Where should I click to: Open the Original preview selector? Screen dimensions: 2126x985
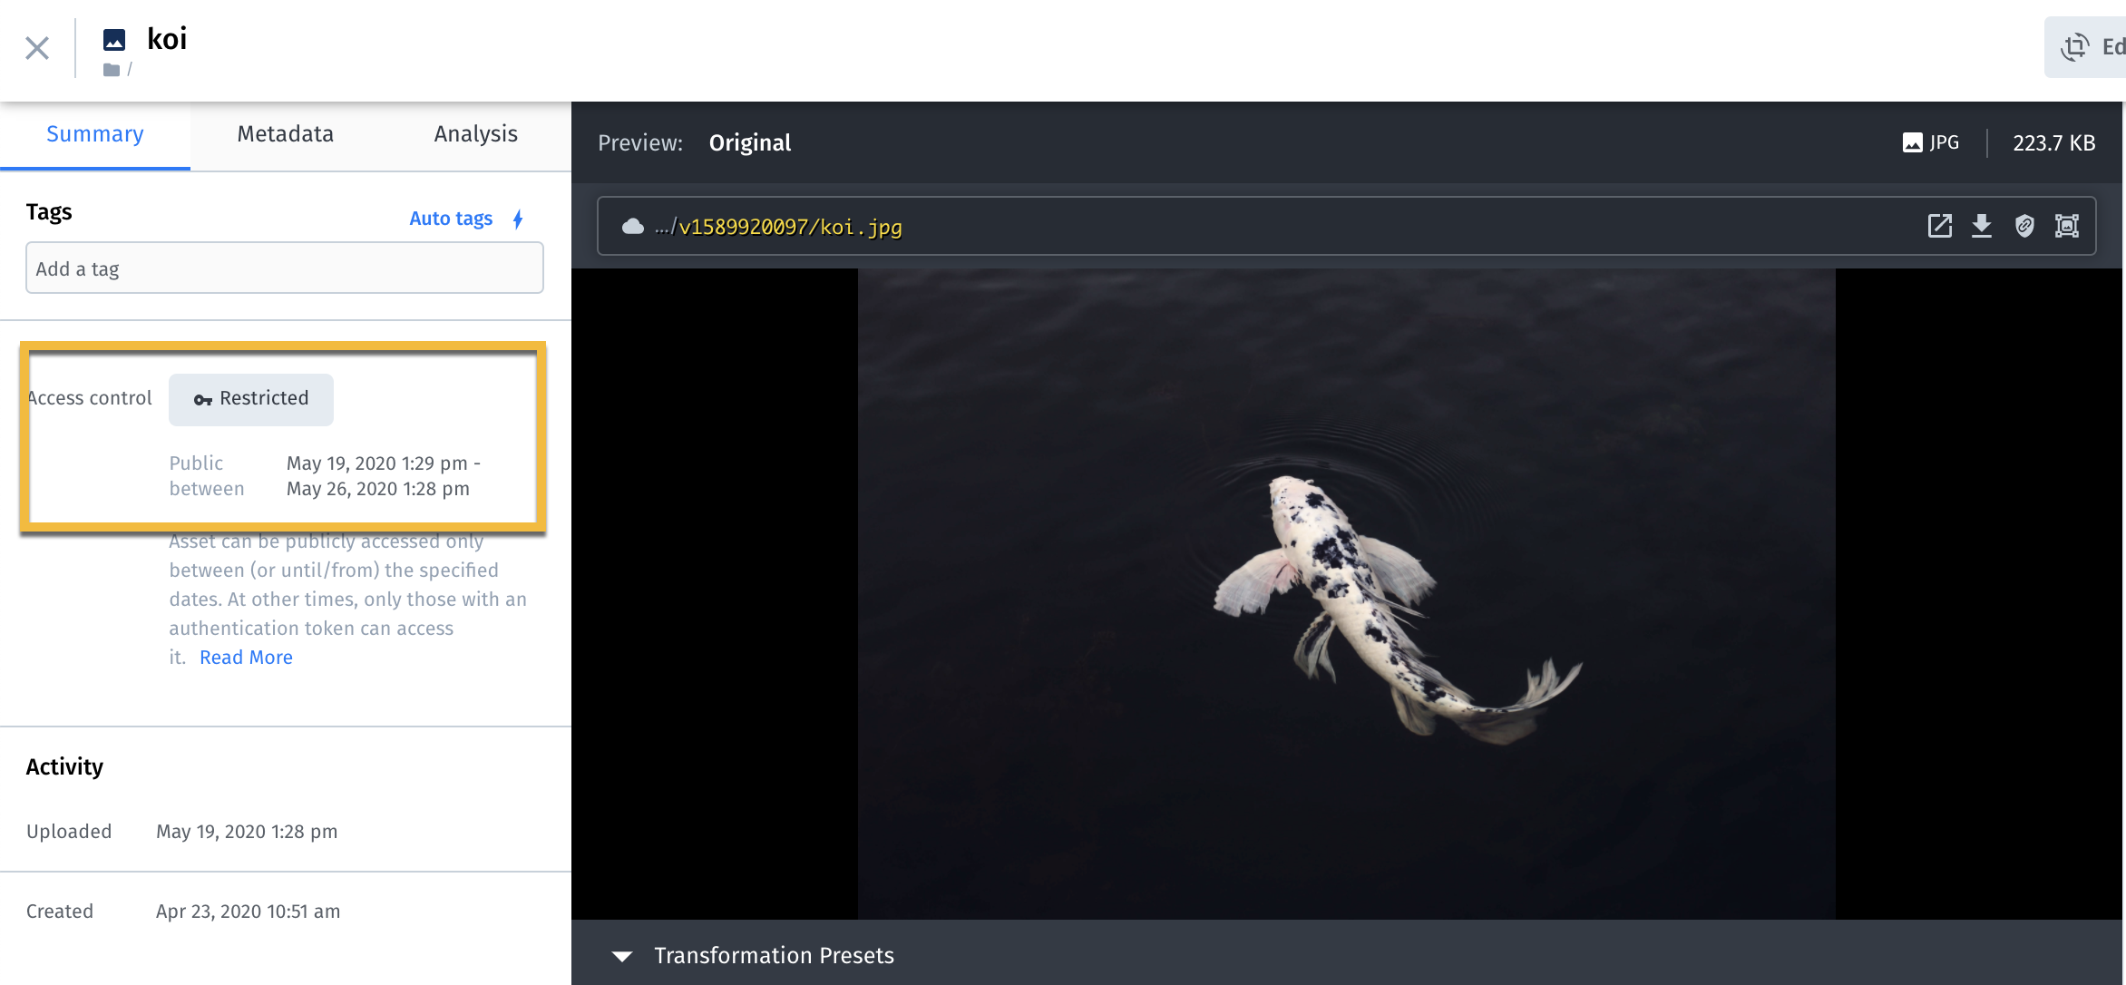coord(749,143)
